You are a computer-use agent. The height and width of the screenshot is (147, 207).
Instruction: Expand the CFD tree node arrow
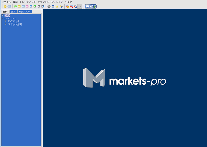click(3, 15)
